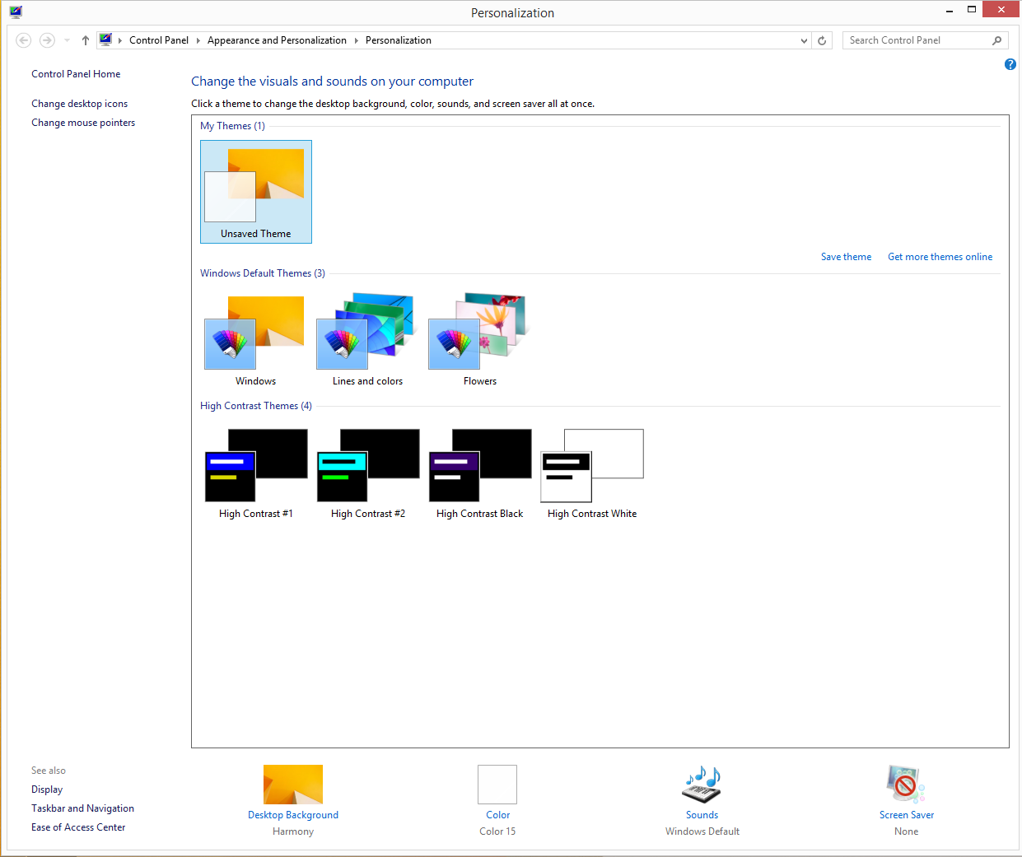The image size is (1022, 857).
Task: Open Help with the question mark icon
Action: click(x=1010, y=64)
